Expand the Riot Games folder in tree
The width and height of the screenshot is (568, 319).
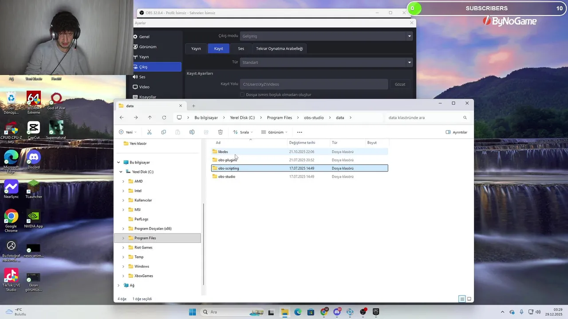tap(123, 248)
